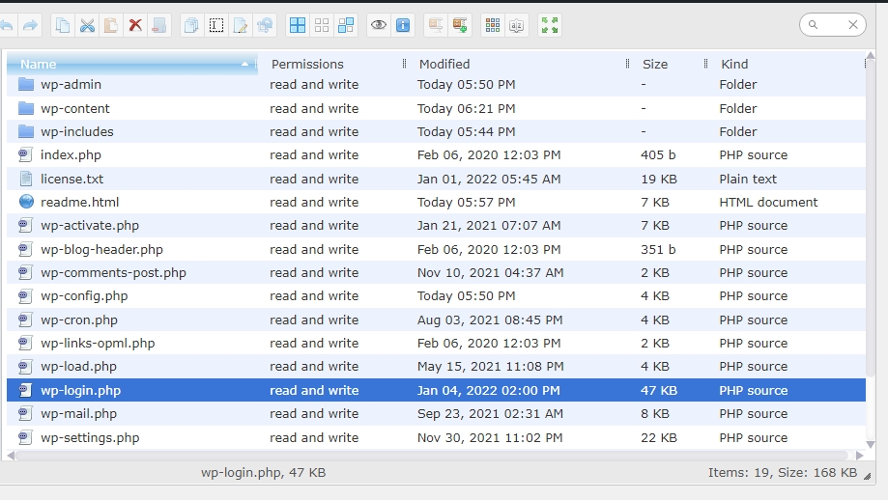Click the vertical scrollbar down arrow
888x500 pixels.
[871, 445]
